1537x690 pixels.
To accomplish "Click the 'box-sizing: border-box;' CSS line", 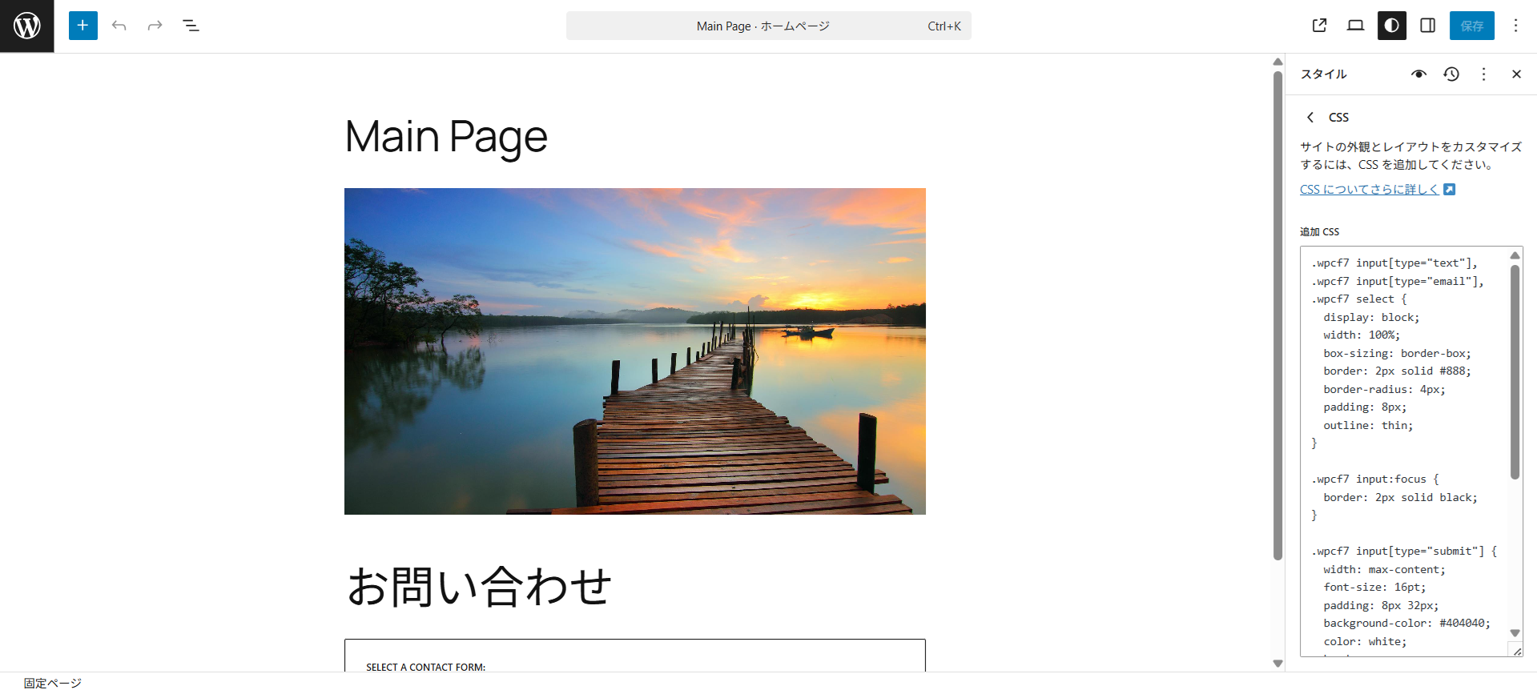I will pos(1397,353).
